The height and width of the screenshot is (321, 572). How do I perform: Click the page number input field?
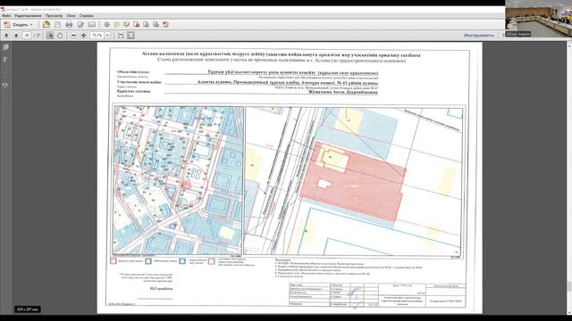tap(27, 36)
